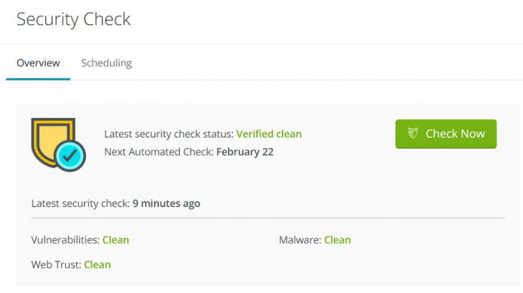523x293 pixels.
Task: Click the Next Automated Check label
Action: 159,152
